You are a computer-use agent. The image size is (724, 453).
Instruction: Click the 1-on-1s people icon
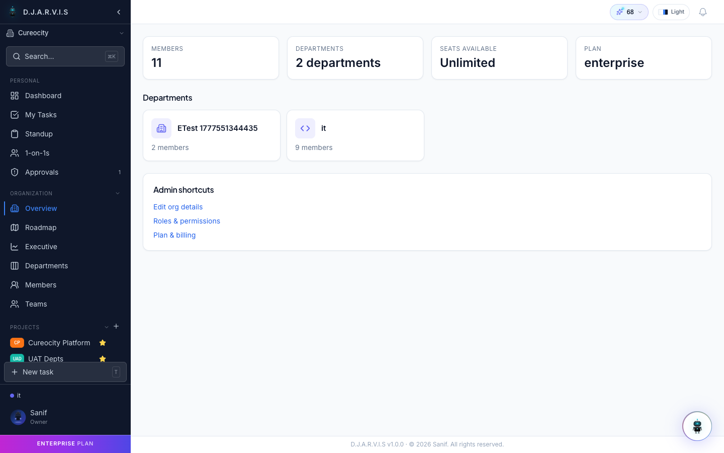pyautogui.click(x=15, y=153)
